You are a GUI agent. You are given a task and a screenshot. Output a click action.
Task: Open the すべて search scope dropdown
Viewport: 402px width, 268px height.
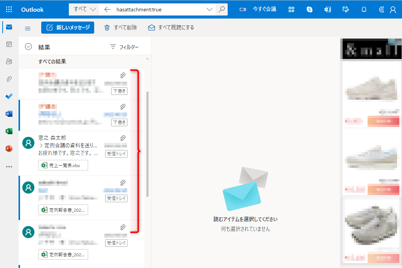(83, 9)
